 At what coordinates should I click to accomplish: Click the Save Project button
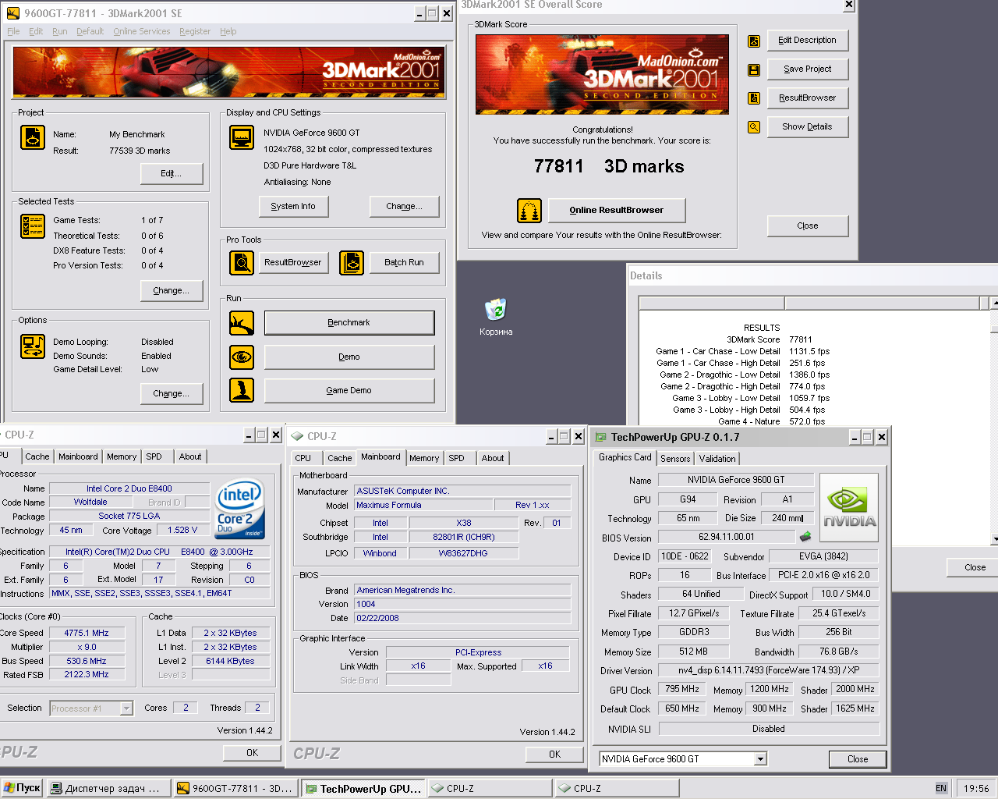click(807, 69)
